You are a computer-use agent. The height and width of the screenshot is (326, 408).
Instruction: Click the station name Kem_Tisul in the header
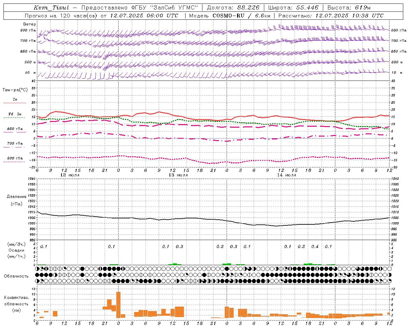coord(51,8)
